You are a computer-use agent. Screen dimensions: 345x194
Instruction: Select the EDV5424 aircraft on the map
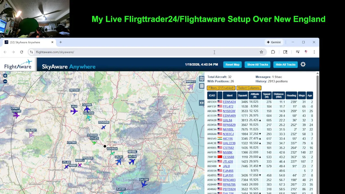[x=112, y=153]
